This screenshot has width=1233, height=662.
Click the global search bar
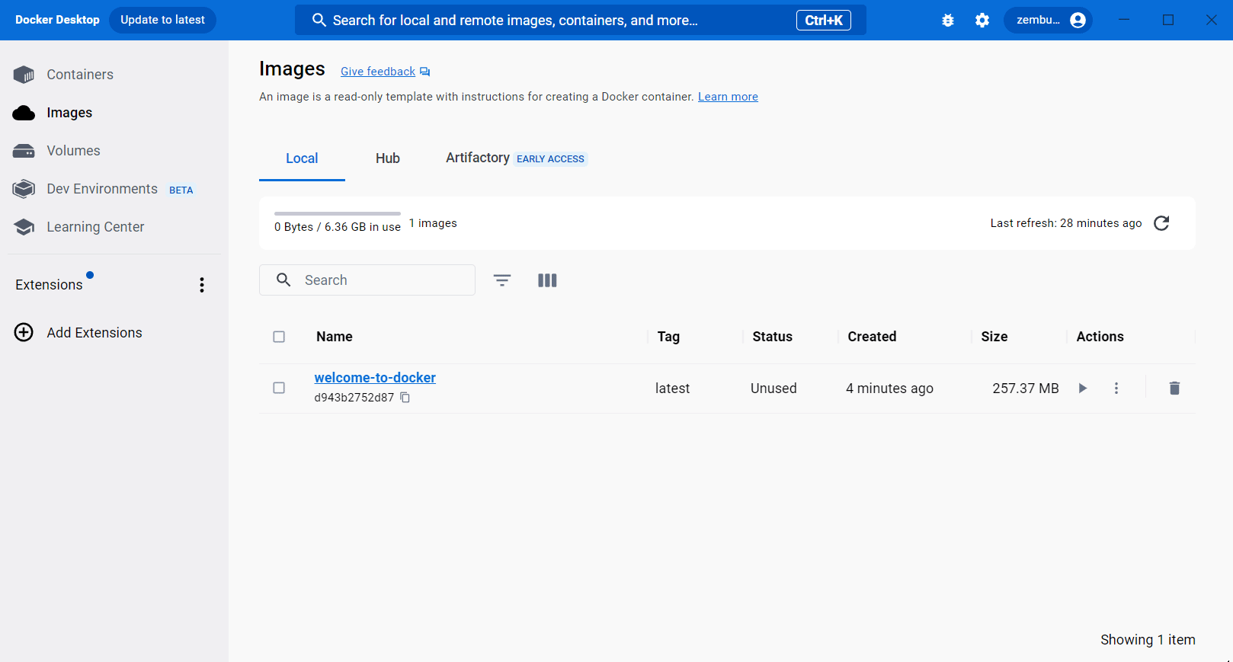[x=581, y=21]
